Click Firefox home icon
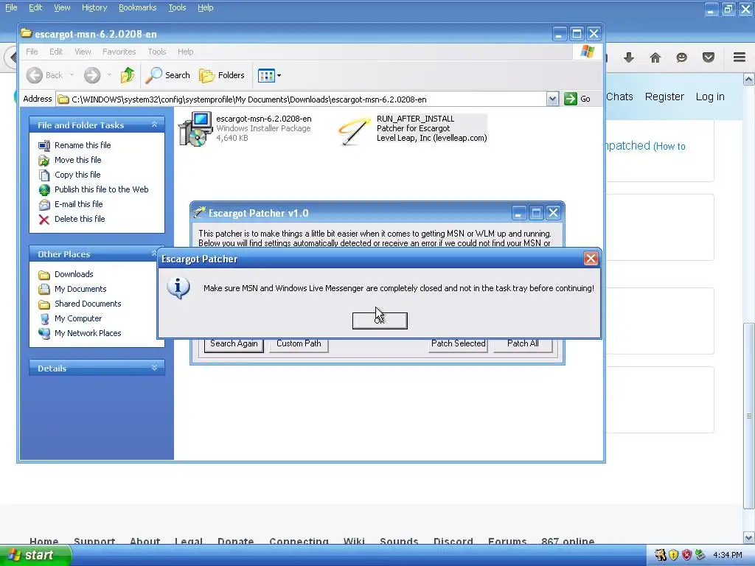The image size is (755, 566). point(655,57)
